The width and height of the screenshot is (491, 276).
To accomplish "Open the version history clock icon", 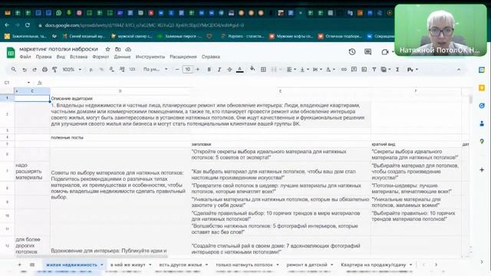I will click(352, 52).
